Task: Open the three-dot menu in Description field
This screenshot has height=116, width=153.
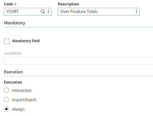Action: (x=136, y=11)
